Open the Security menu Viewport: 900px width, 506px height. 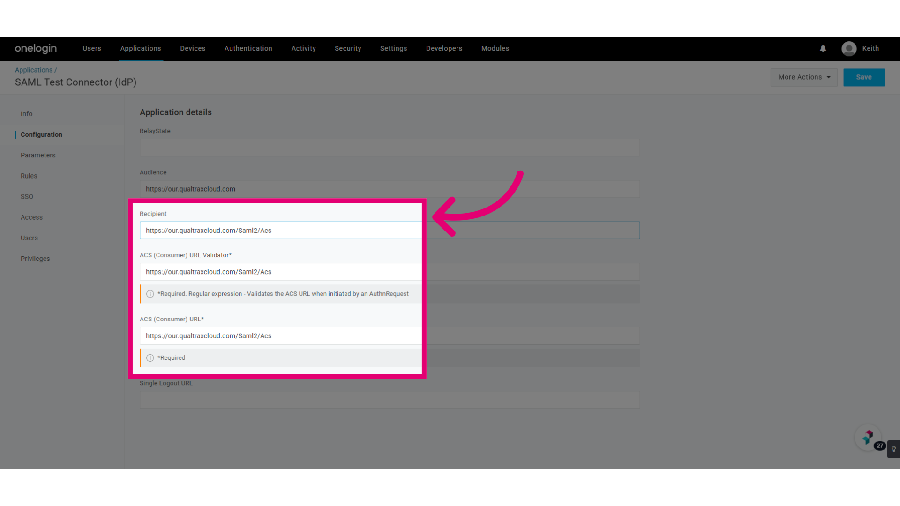(x=348, y=48)
